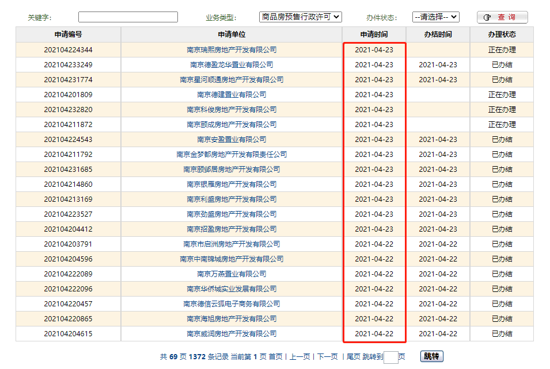Viewport: 550px width, 369px height.
Task: Open 南京德信云狐电子商务有限公司 link
Action: click(x=232, y=304)
